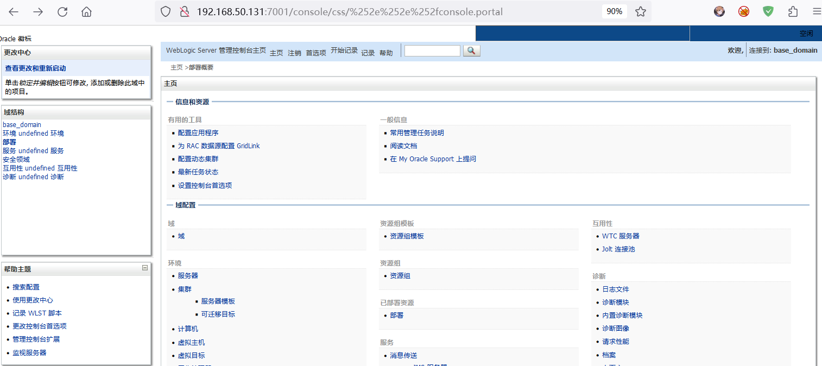Open the browser hamburger menu
Screen dimensions: 822x366
[817, 11]
